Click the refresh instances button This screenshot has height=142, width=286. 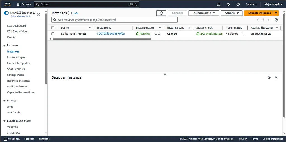(x=161, y=13)
